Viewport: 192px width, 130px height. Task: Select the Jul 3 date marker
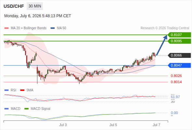click(x=63, y=125)
